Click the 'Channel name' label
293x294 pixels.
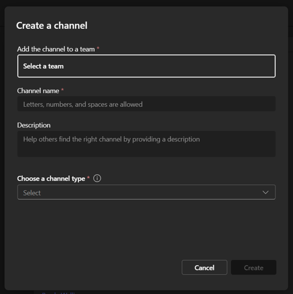point(38,91)
